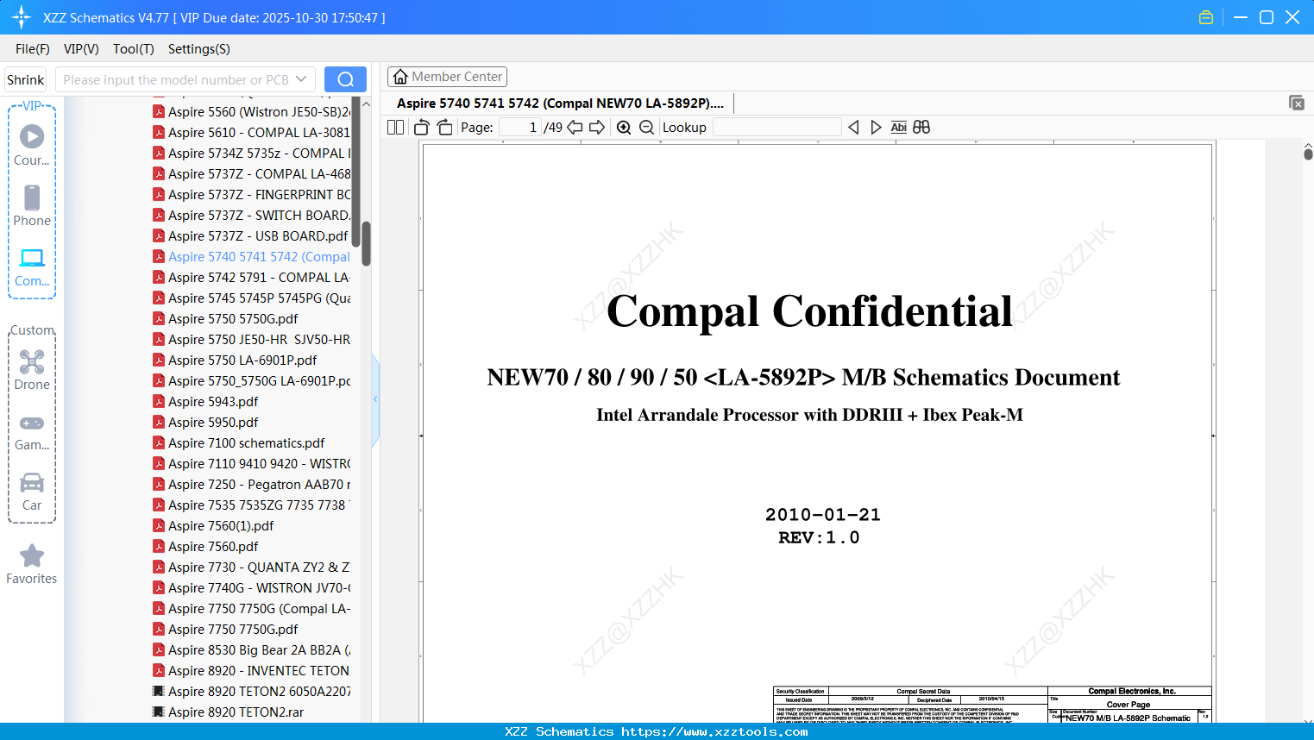Find next lookup match triangle
The height and width of the screenshot is (740, 1314).
click(876, 127)
